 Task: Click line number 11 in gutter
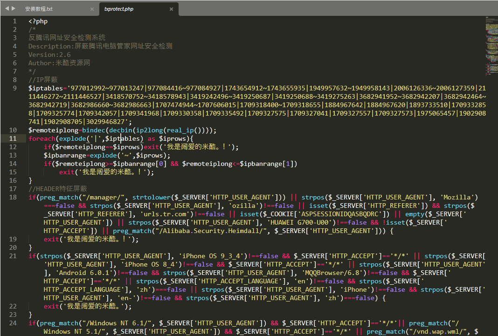click(13, 139)
